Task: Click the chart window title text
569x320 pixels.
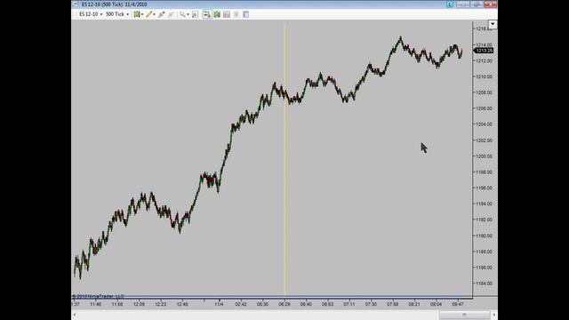Action: (115, 4)
